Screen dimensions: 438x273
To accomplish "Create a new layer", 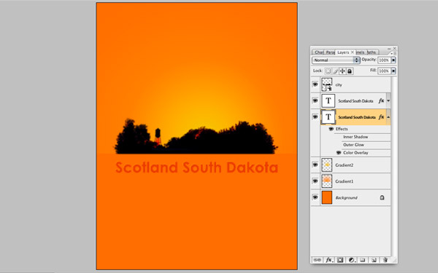I will tap(374, 260).
